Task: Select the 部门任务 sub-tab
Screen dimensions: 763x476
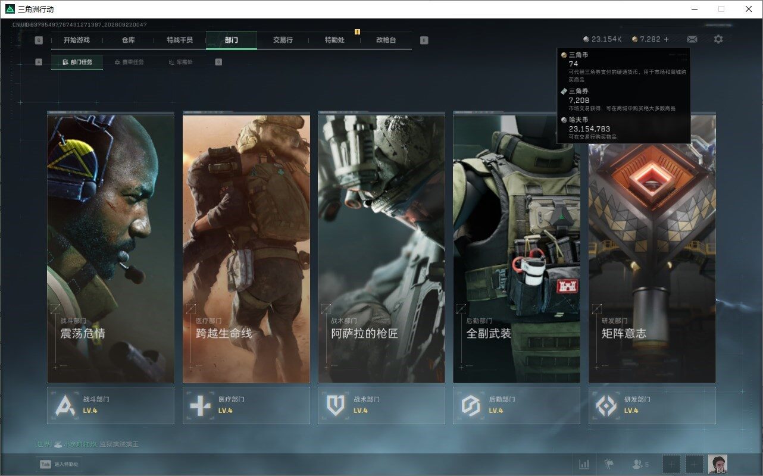Action: (x=77, y=62)
